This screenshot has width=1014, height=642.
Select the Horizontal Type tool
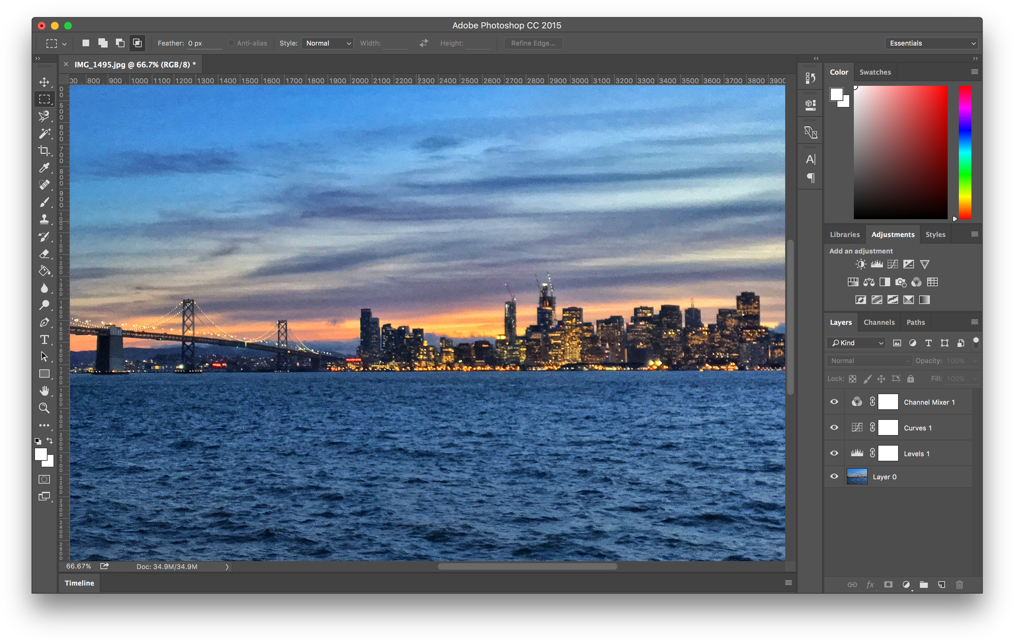(44, 340)
